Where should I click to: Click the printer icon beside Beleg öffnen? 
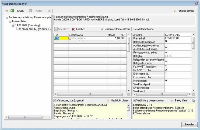pos(193,101)
